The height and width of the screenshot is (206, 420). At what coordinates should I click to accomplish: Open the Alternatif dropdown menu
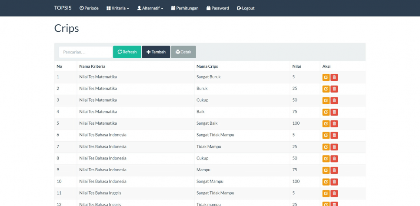[x=150, y=8]
